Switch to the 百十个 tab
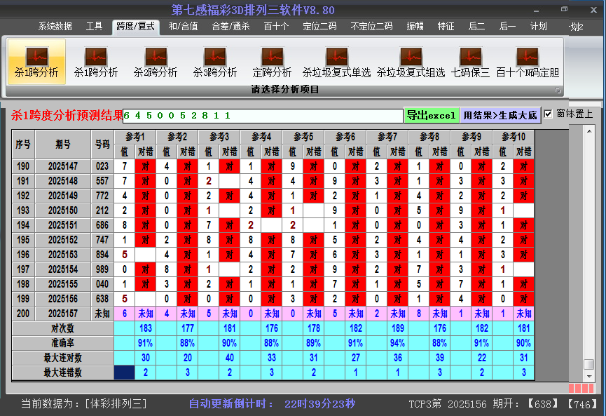 pos(276,27)
